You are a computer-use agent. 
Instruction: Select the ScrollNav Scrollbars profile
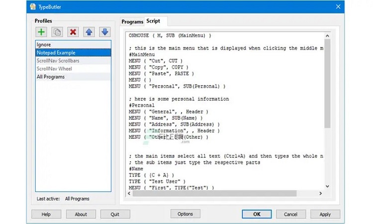pos(73,61)
